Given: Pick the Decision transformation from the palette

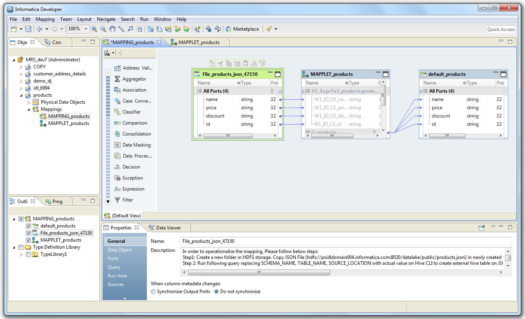Looking at the screenshot, I should tap(127, 167).
